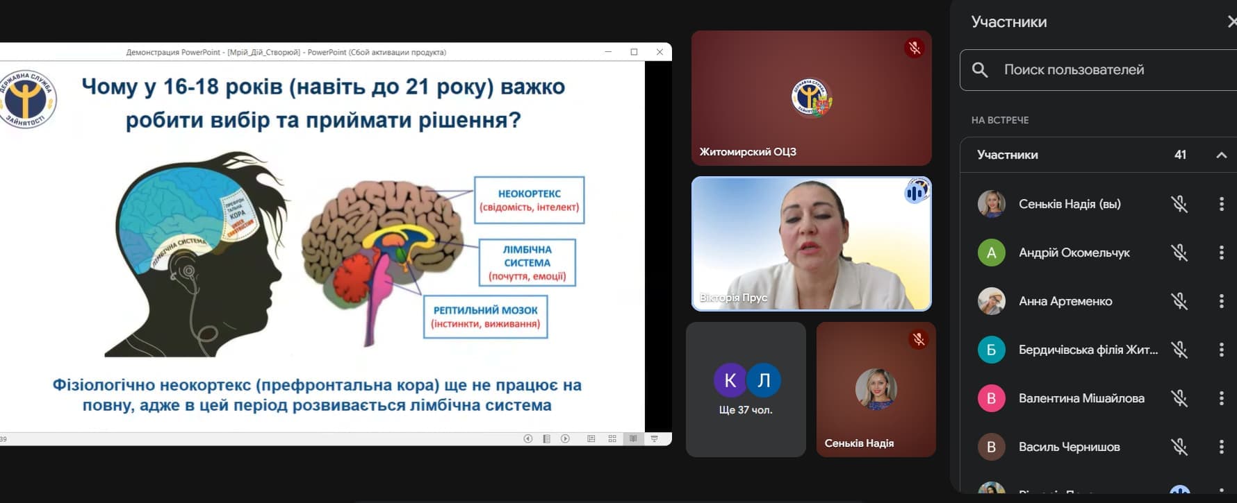Open more options for Сеньків Надія (вы)
This screenshot has width=1237, height=503.
pyautogui.click(x=1222, y=204)
